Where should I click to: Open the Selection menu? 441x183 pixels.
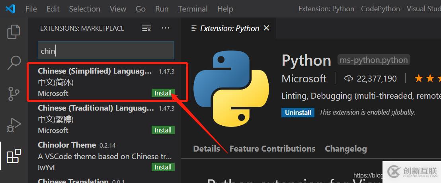coord(84,9)
